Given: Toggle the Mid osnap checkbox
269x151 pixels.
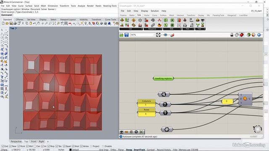Looking at the screenshot, I should point(27,146).
